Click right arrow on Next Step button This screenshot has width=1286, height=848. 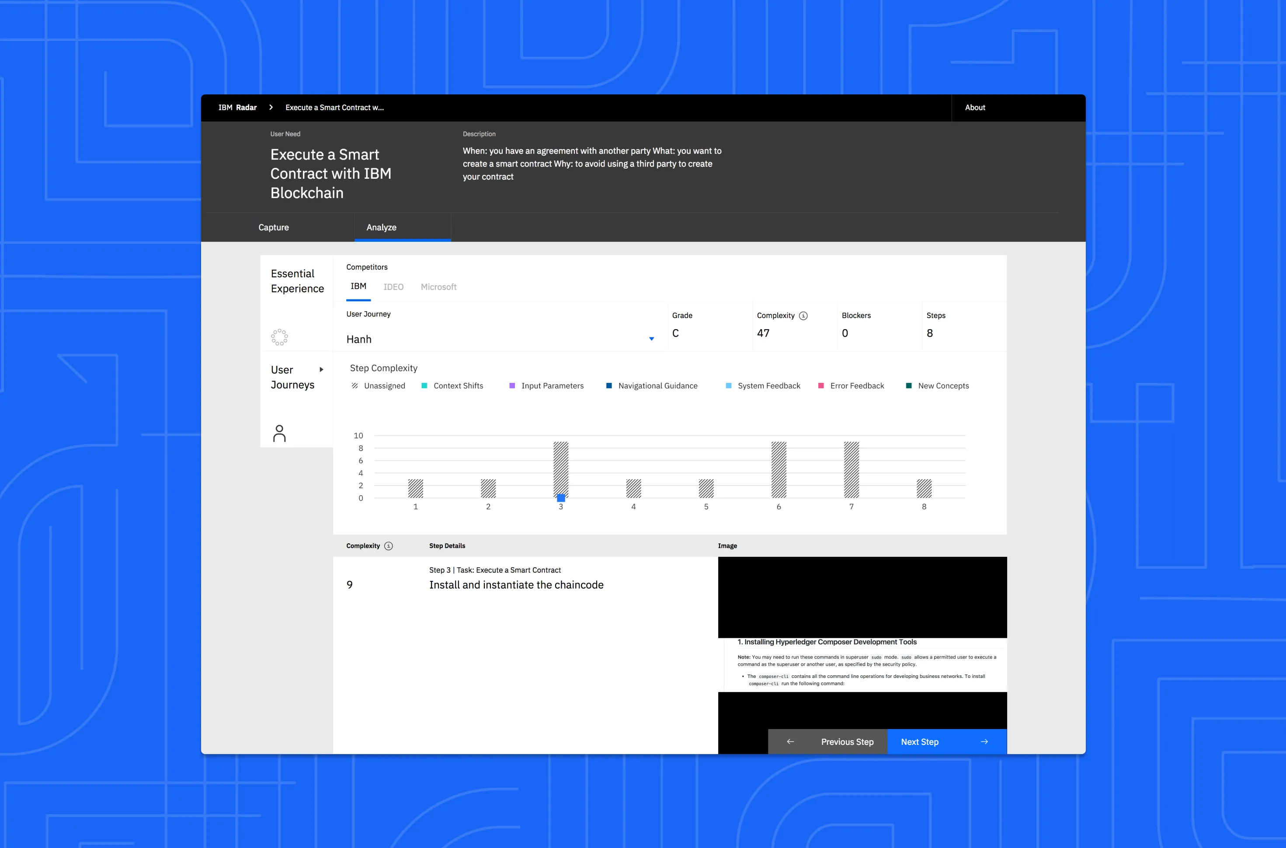coord(984,742)
